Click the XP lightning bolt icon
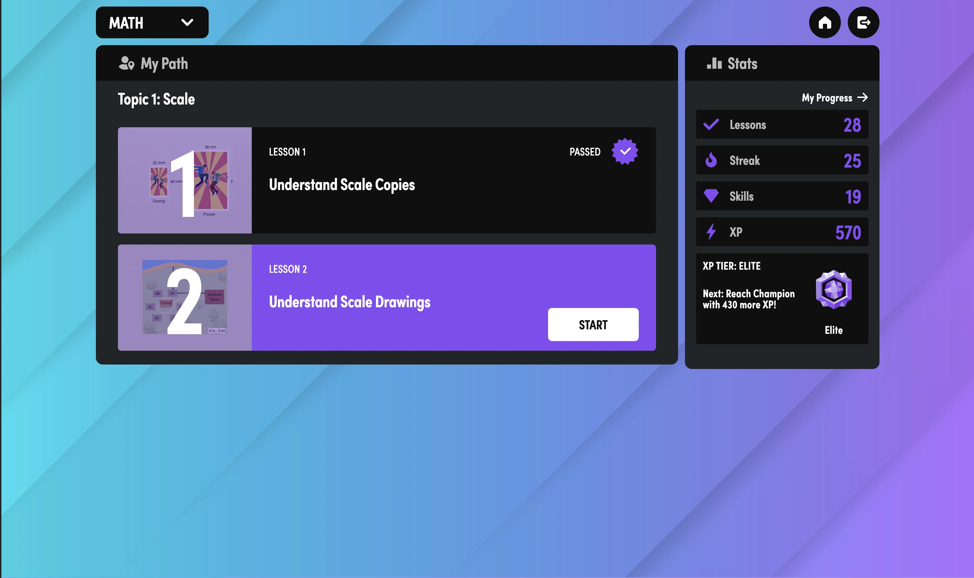The image size is (974, 578). (711, 232)
